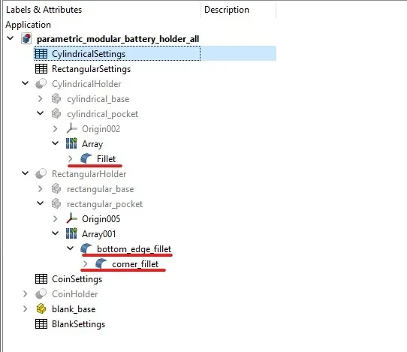
Task: Select the BlankSettings item
Action: (78, 324)
